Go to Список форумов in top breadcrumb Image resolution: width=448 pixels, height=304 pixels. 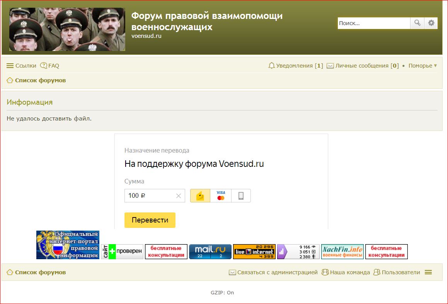pos(40,80)
